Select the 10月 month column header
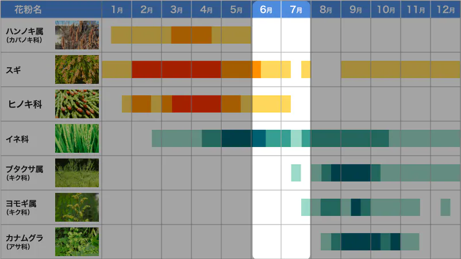461x259 pixels. click(386, 9)
